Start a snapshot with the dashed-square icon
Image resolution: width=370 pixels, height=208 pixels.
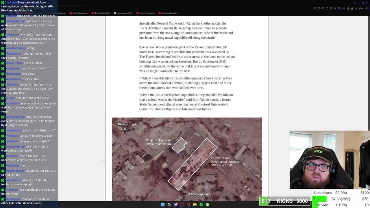327,8
